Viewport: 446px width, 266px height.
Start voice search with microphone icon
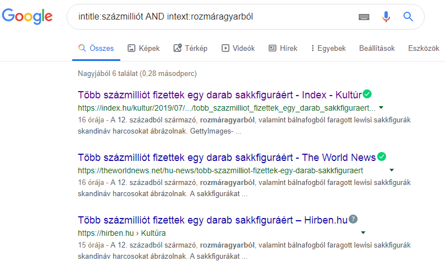tap(386, 17)
